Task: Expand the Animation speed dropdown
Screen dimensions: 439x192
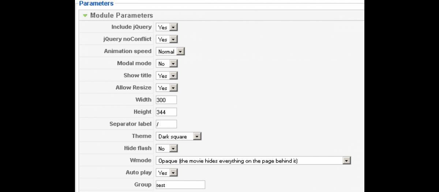Action: pyautogui.click(x=170, y=52)
